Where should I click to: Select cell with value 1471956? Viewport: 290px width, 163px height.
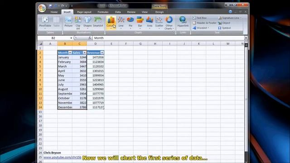(96, 58)
